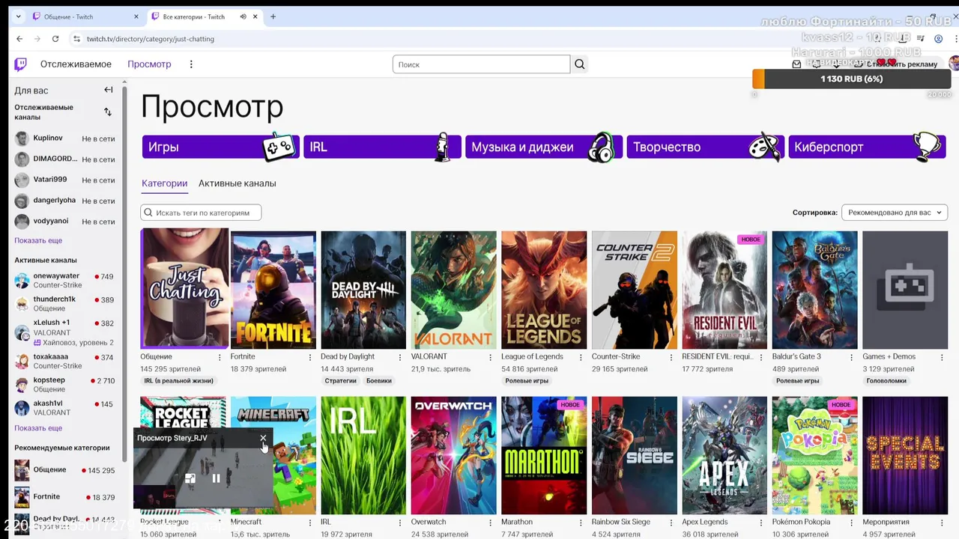Open DIMAGORD channel in sidebar
The image size is (959, 539).
coord(64,159)
